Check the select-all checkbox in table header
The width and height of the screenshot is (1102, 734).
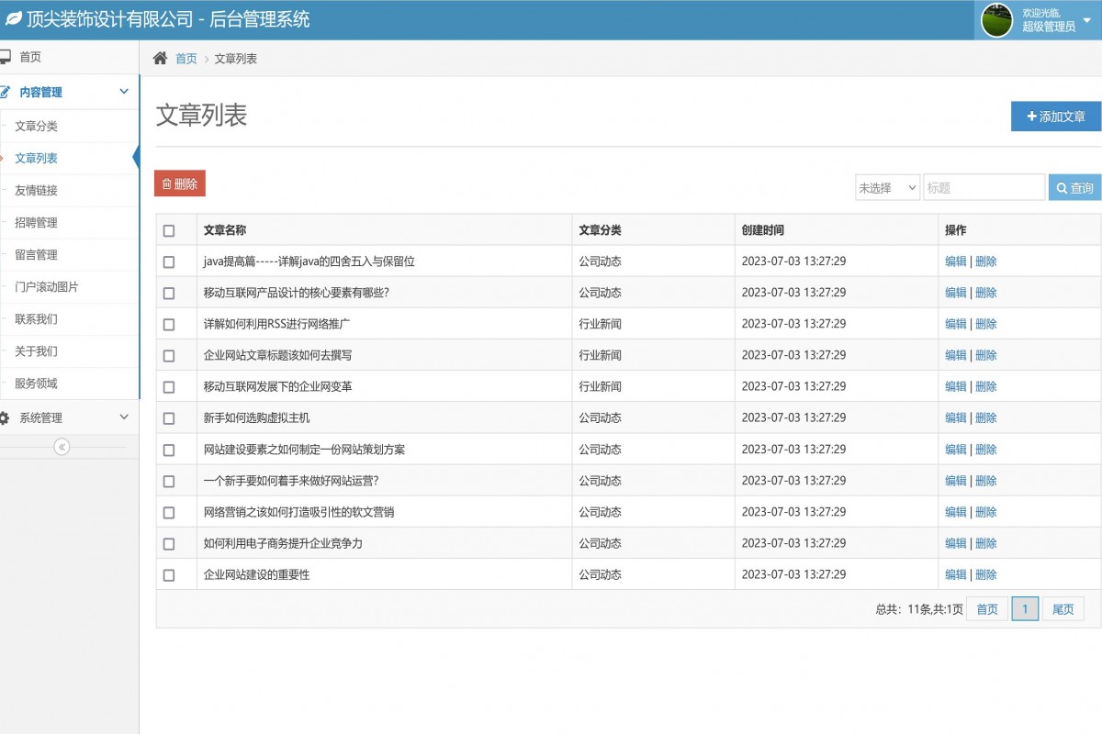pos(168,230)
